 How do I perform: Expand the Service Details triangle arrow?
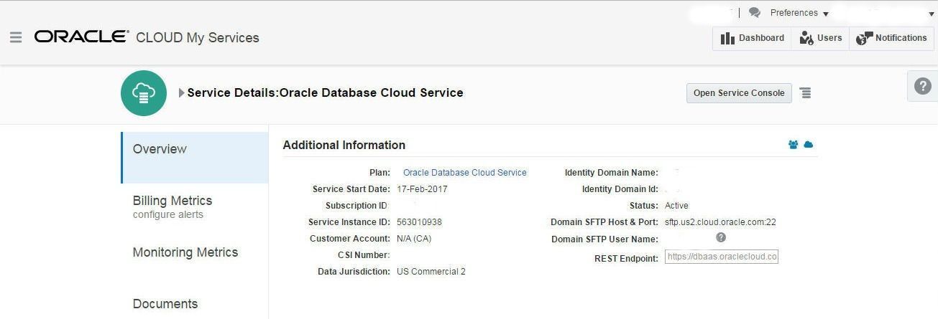[x=182, y=93]
